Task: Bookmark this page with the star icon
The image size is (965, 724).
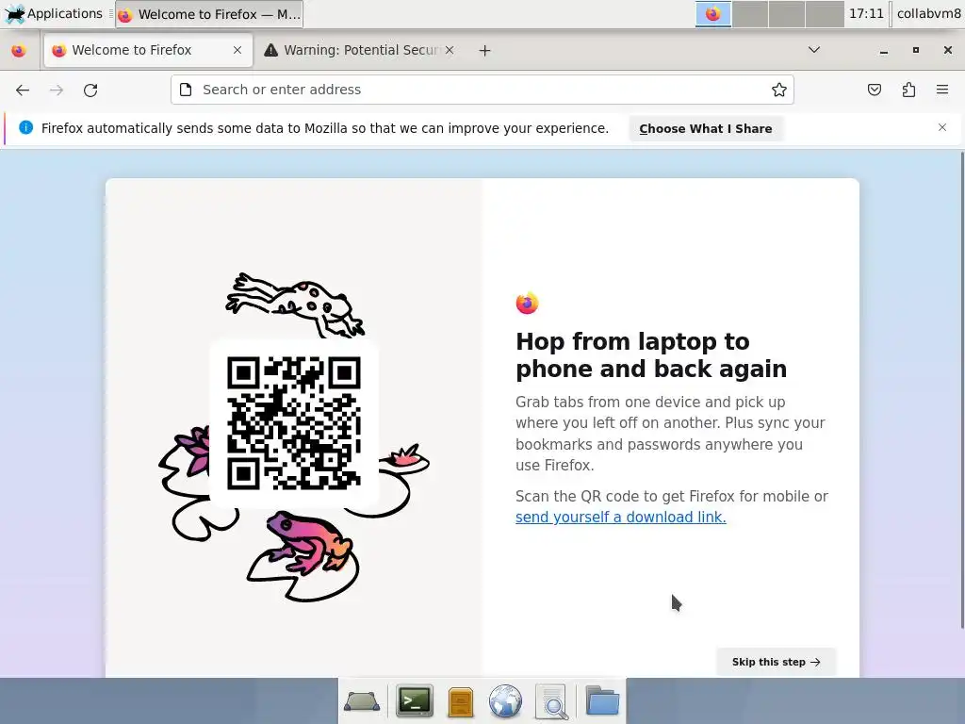Action: (x=779, y=90)
